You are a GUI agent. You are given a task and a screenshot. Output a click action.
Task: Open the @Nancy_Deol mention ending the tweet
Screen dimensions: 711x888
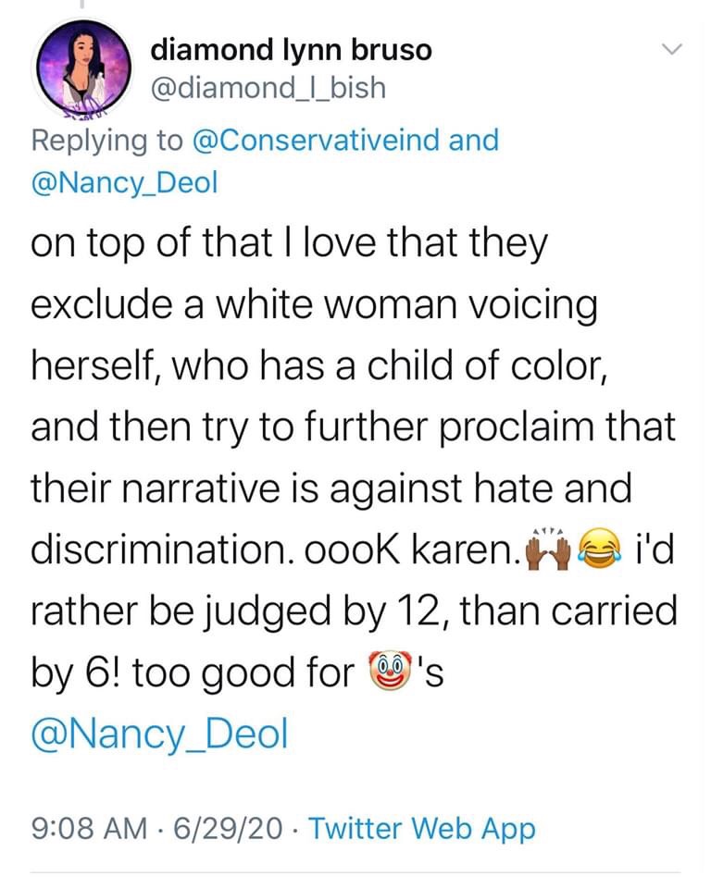point(159,735)
